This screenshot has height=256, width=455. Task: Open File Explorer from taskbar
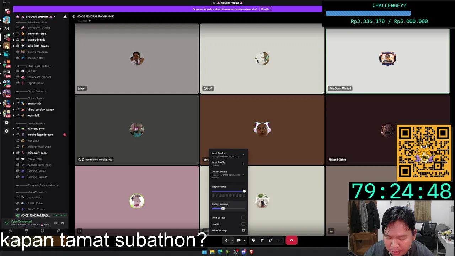point(212,252)
